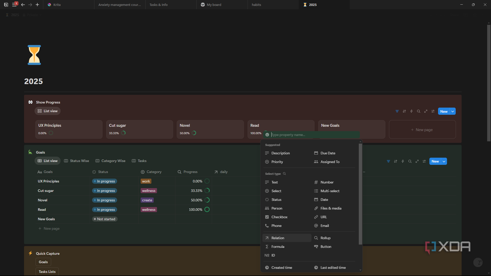Click New button in Show Progress

tap(444, 111)
